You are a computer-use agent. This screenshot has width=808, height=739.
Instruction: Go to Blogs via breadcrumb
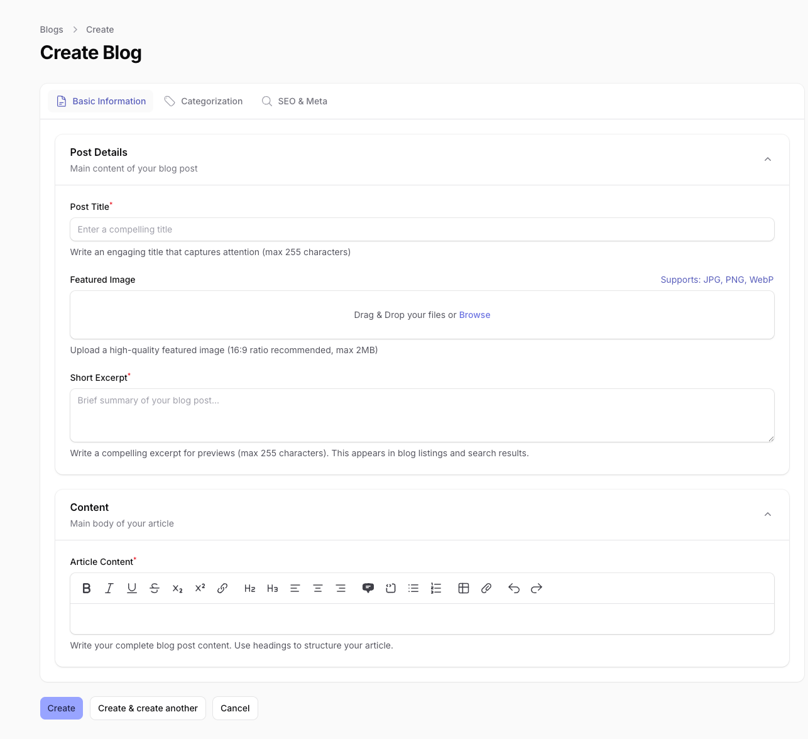(52, 30)
